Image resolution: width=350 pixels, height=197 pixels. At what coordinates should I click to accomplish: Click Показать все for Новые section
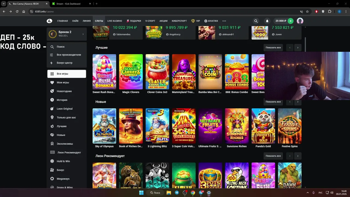click(x=273, y=102)
